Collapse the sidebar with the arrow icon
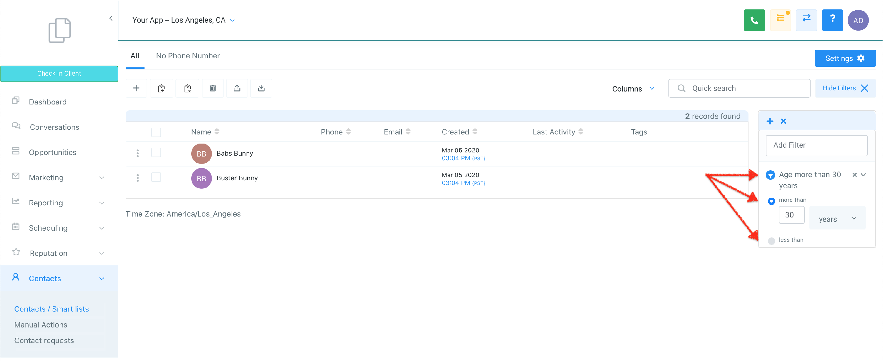The width and height of the screenshot is (883, 361). (111, 19)
